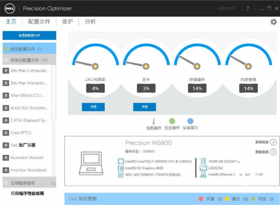The image size is (280, 205).
Task: Click green 可选 update indicator
Action: (253, 199)
